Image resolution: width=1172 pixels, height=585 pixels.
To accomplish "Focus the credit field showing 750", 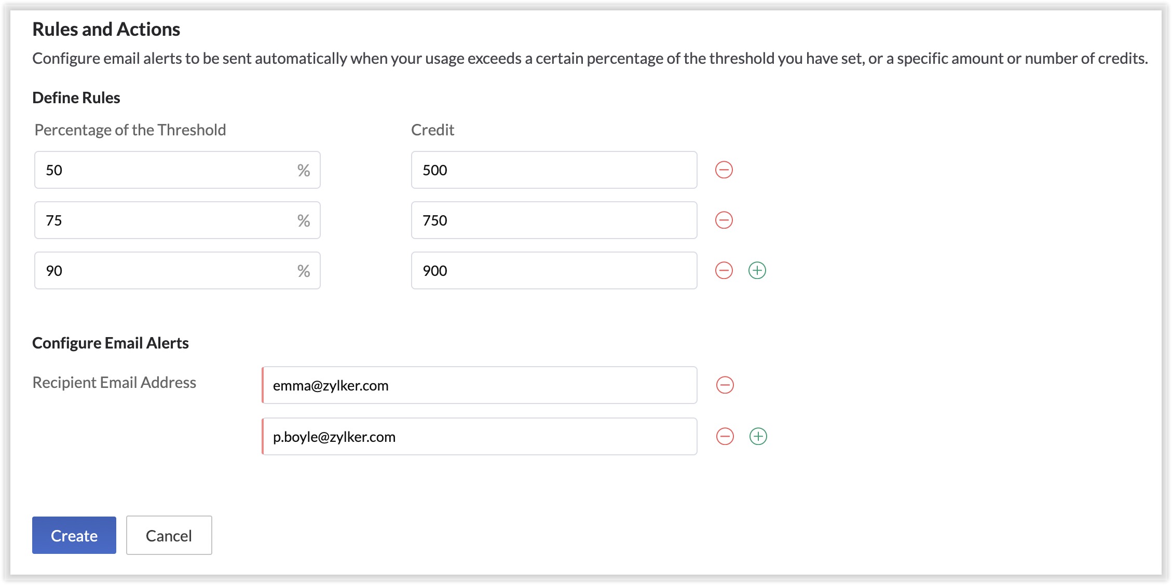I will pyautogui.click(x=553, y=220).
